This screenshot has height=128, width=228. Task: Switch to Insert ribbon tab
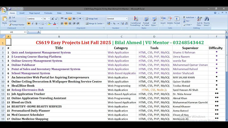point(22,13)
